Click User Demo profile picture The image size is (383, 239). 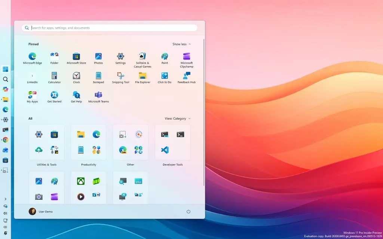pyautogui.click(x=32, y=211)
